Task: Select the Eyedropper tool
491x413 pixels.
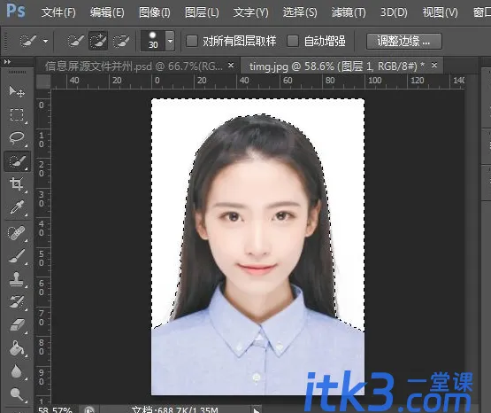Action: (x=17, y=207)
